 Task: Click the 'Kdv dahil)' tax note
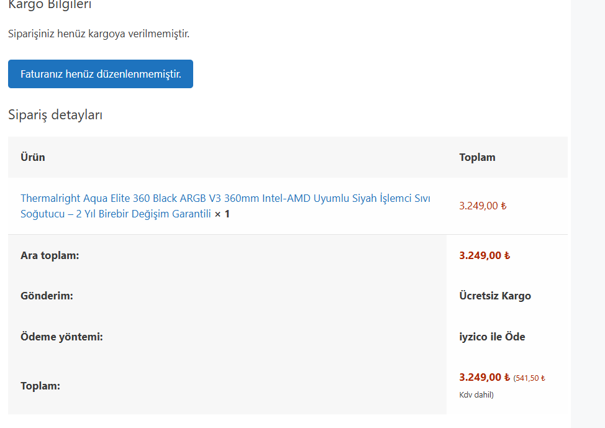click(x=476, y=394)
